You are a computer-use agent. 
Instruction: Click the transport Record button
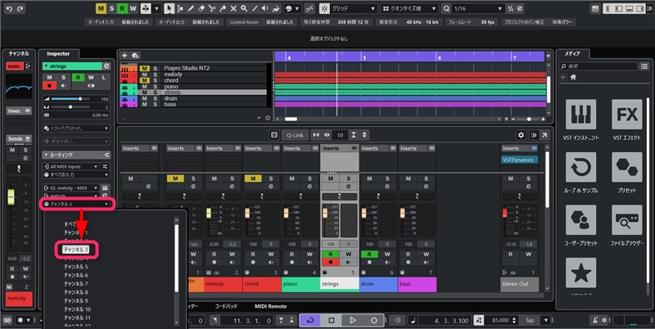374,320
